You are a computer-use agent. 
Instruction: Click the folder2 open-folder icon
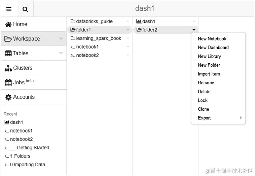[x=139, y=30]
